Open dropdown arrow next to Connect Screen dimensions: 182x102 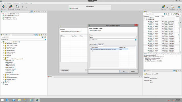[7, 7]
